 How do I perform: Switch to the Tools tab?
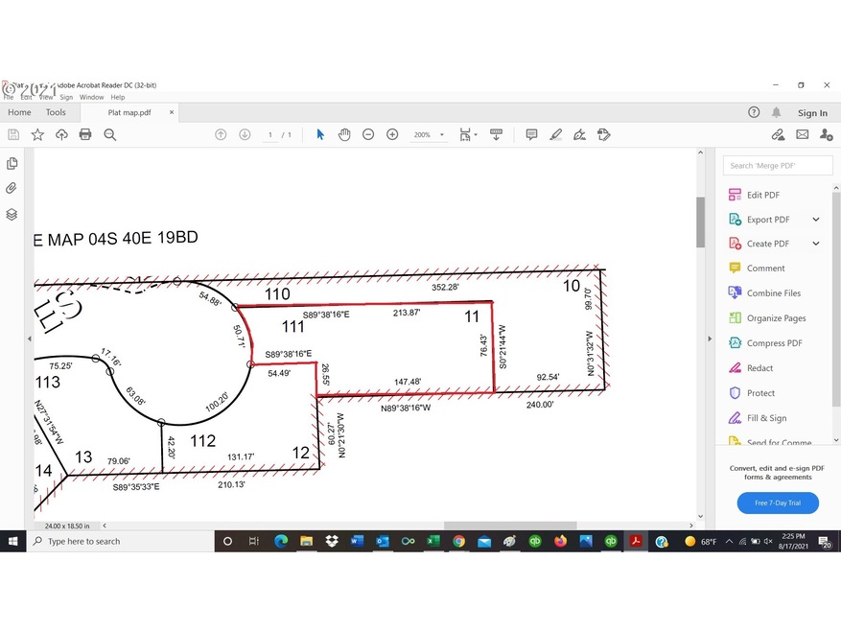pyautogui.click(x=56, y=112)
